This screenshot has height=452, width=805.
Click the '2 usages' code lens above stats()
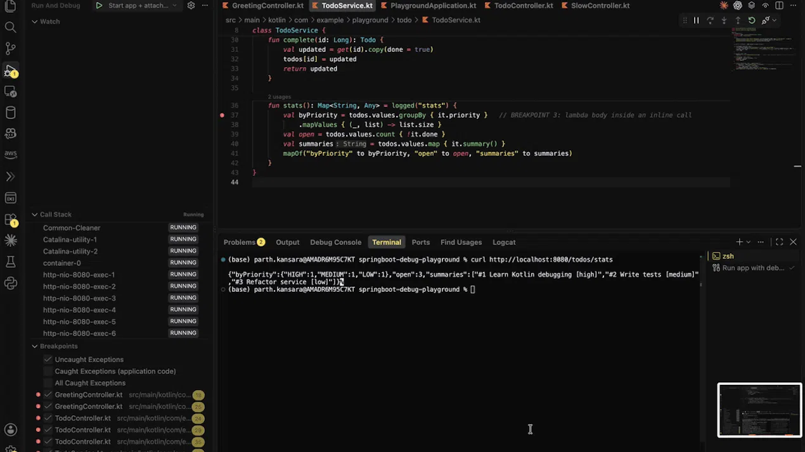(280, 97)
